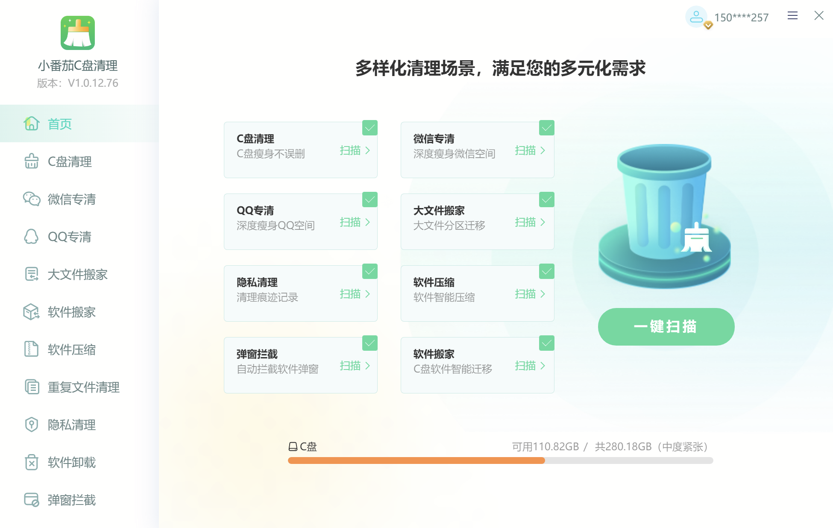Screen dimensions: 833x528
Task: Click 扫描 link on 隐私清理 card
Action: point(350,294)
